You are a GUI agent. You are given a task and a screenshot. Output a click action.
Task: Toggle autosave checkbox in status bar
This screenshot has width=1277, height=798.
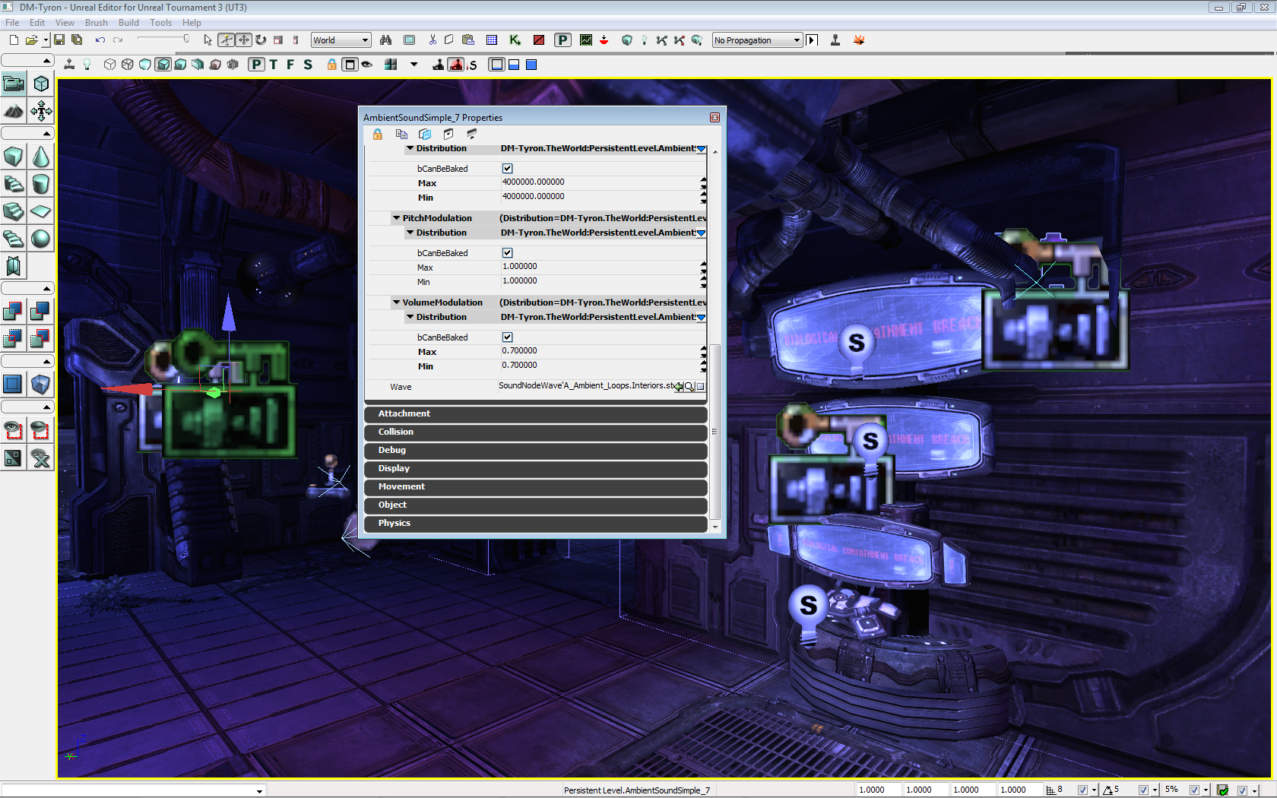point(1242,790)
